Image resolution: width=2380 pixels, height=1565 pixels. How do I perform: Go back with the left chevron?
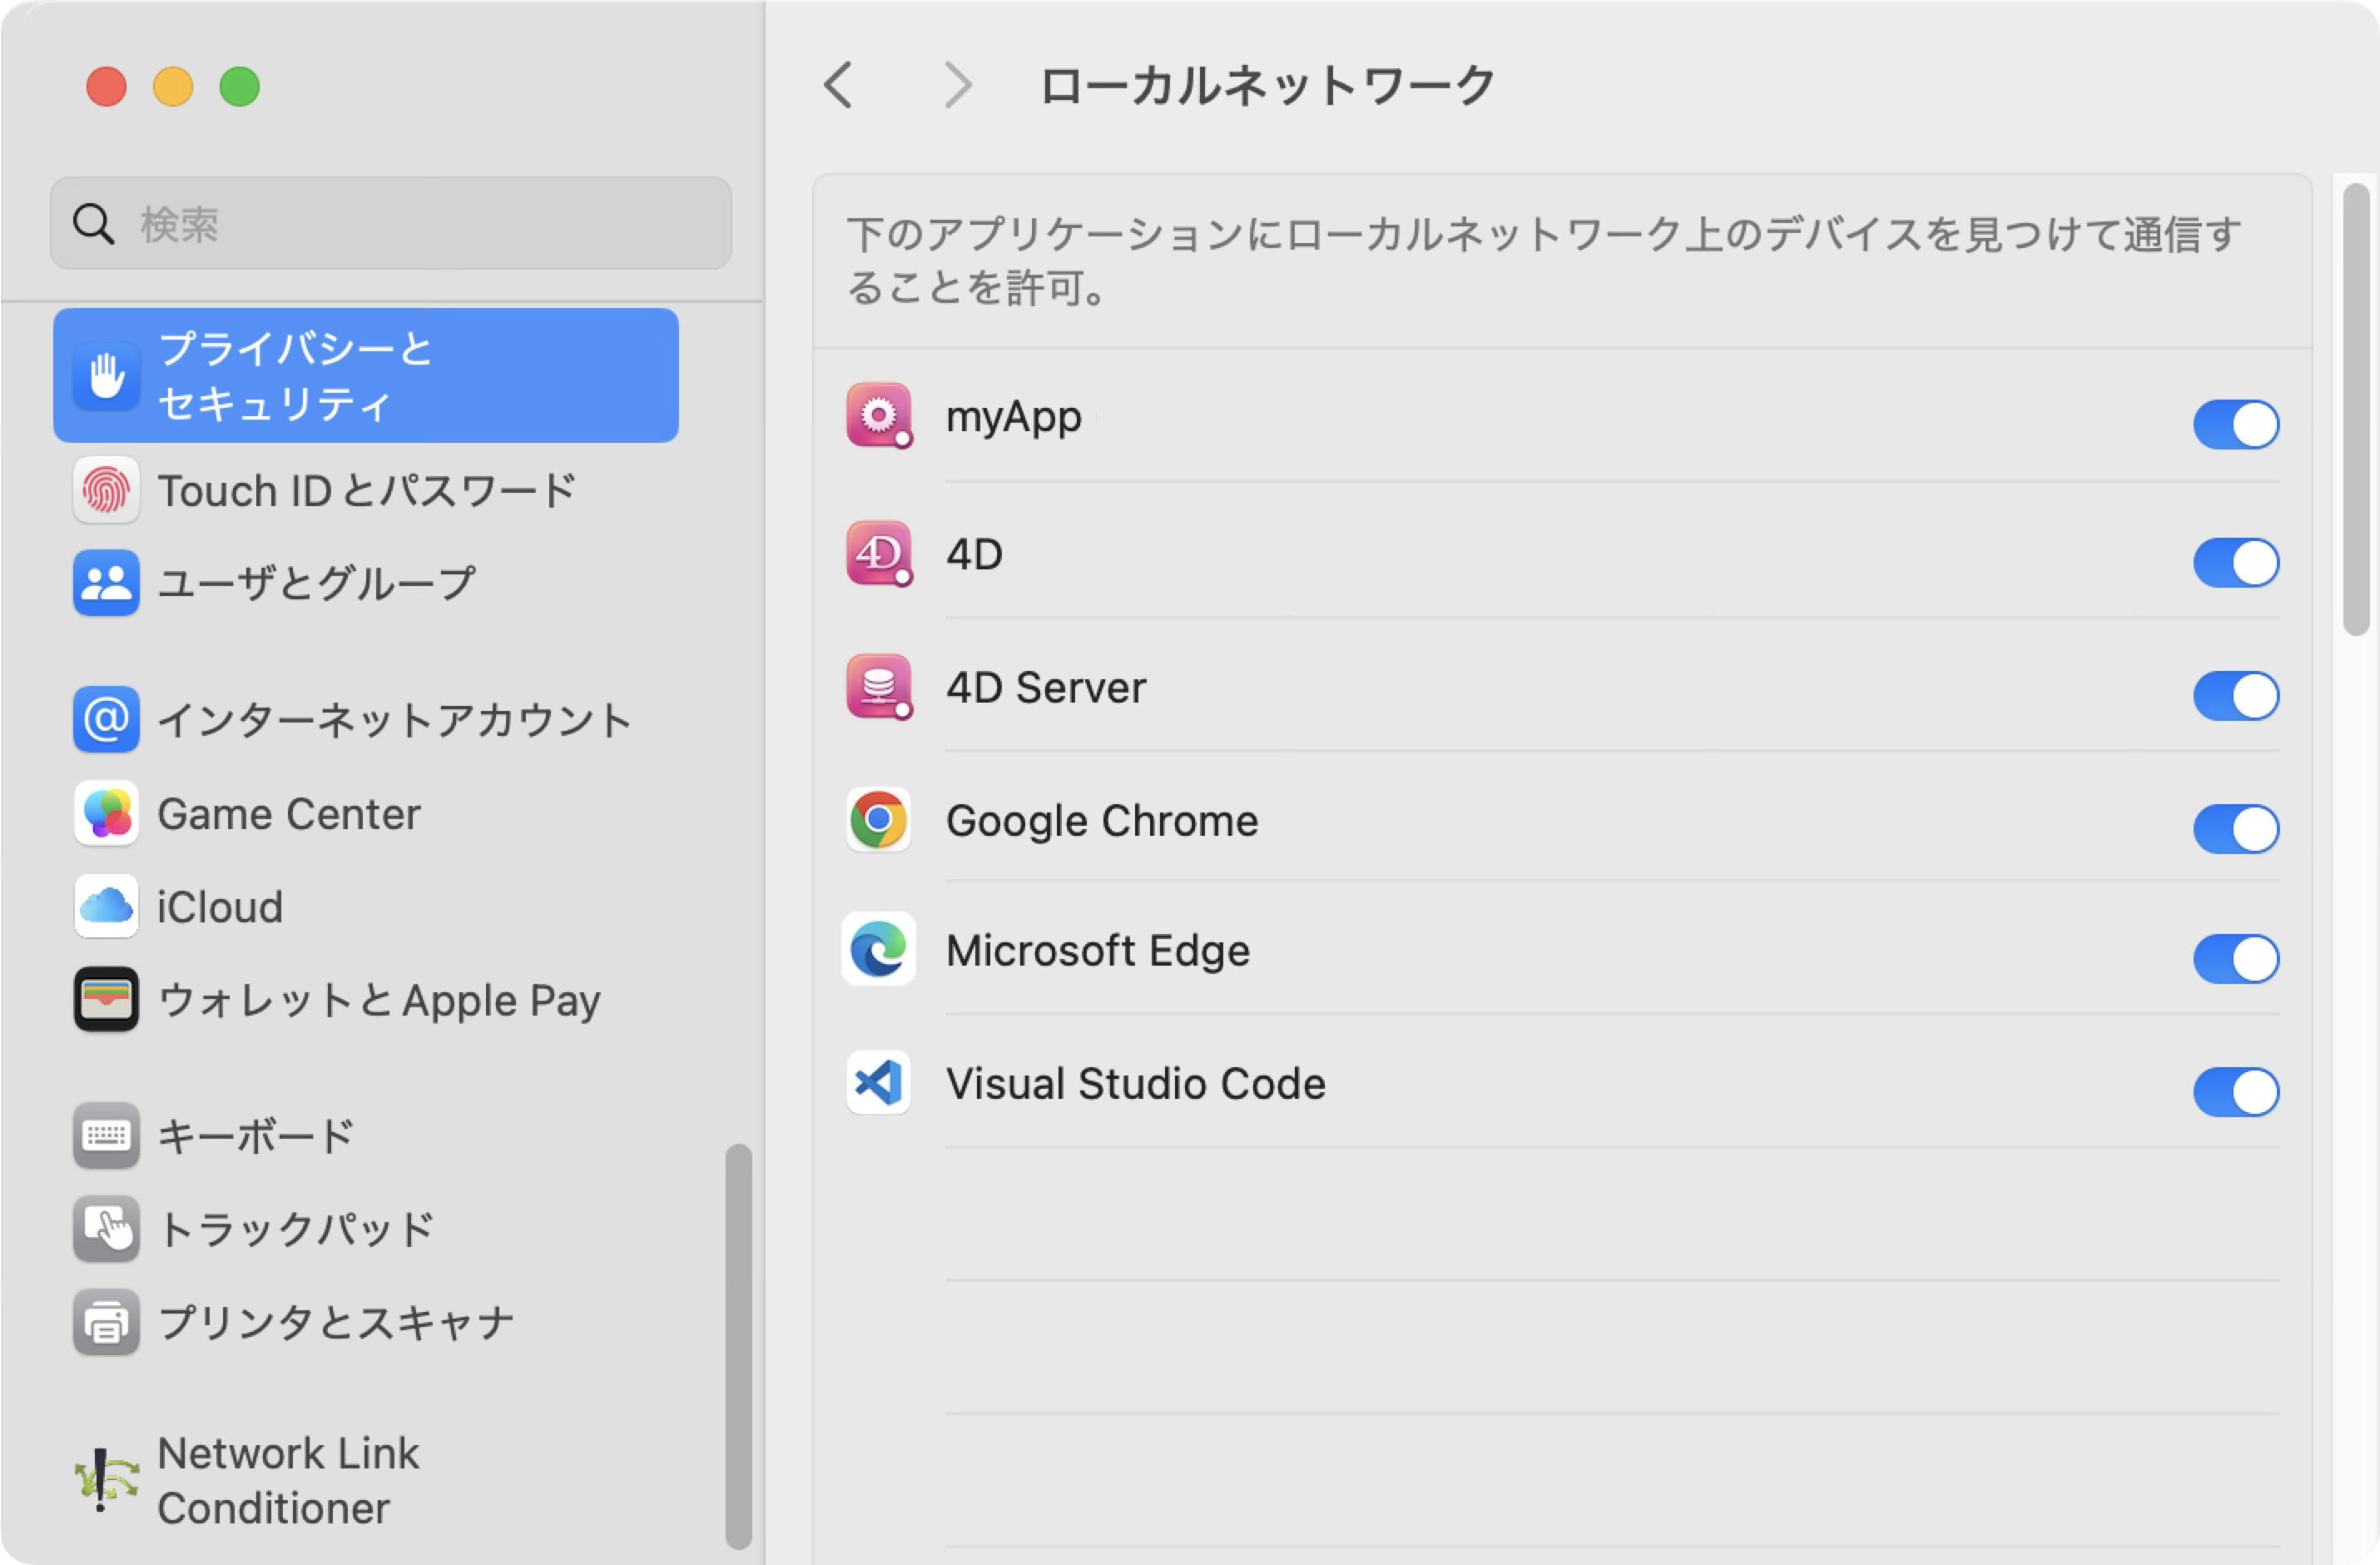click(x=839, y=85)
